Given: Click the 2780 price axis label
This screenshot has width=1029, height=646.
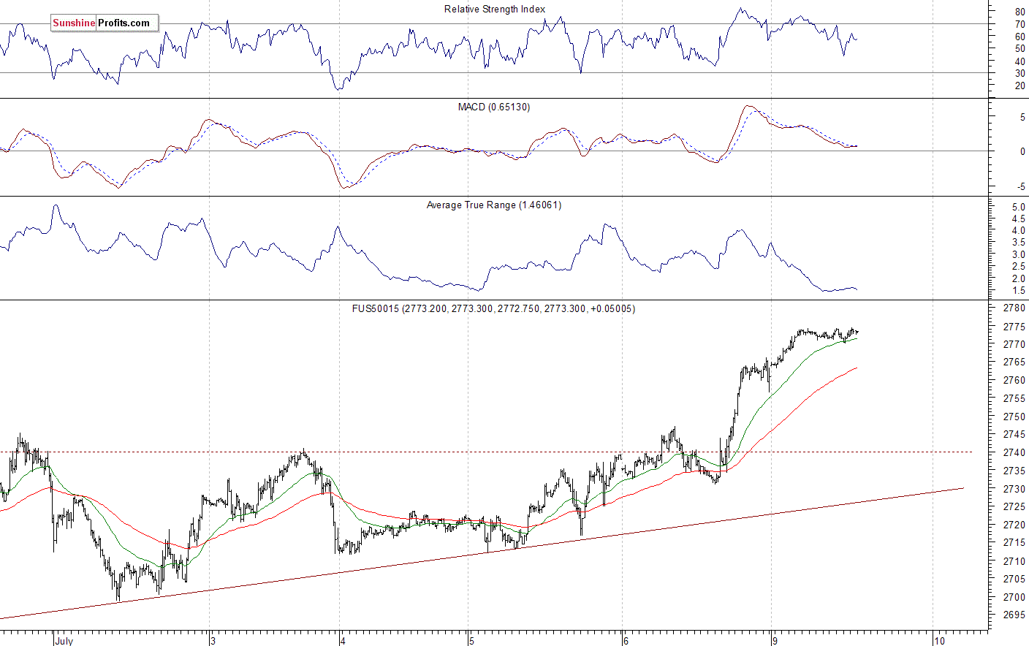Looking at the screenshot, I should tap(1014, 308).
